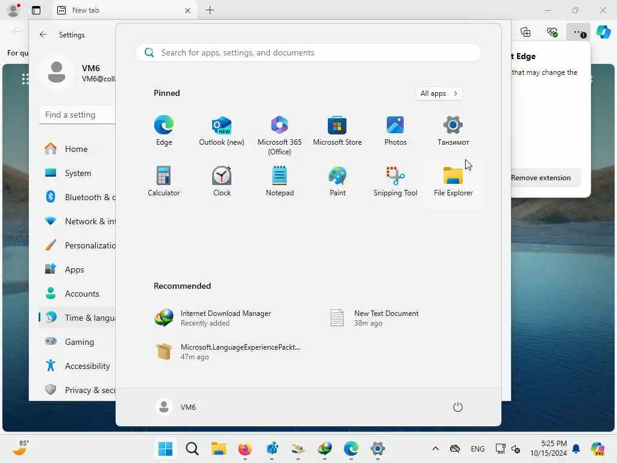This screenshot has width=617, height=463.
Task: Close the New tab in Edge
Action: 188,11
